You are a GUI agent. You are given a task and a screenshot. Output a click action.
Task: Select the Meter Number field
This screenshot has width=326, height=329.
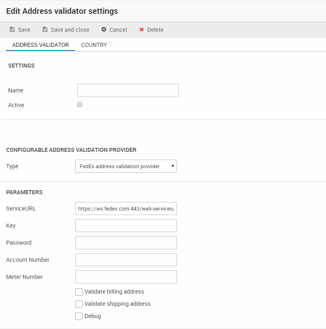[126, 277]
